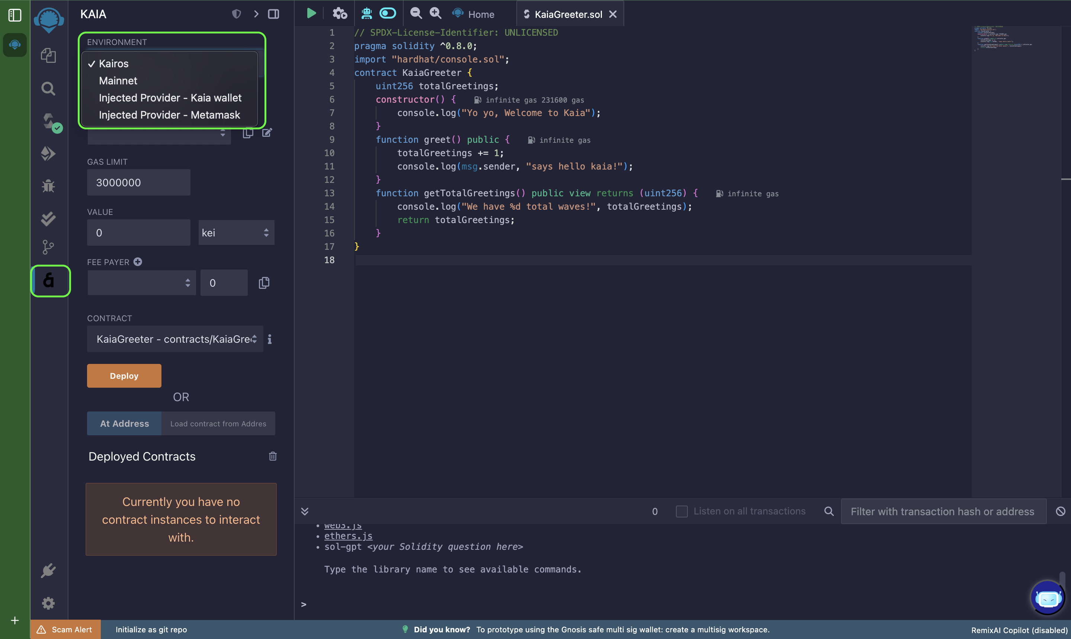Open the account selection dropdown

159,134
